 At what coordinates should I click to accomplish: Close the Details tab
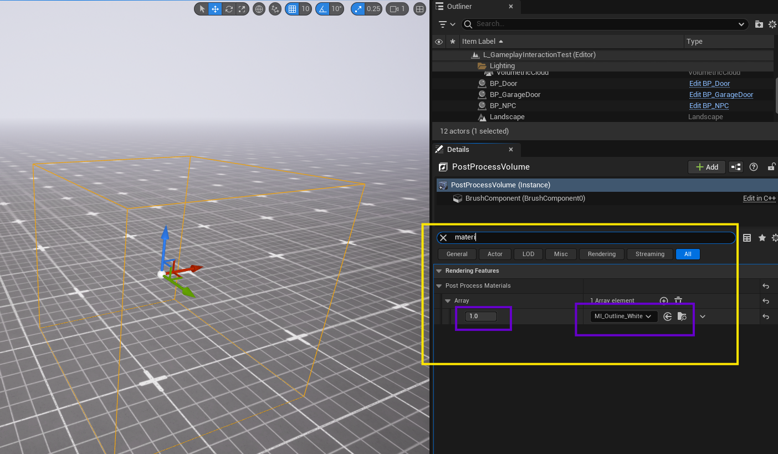[x=511, y=150]
